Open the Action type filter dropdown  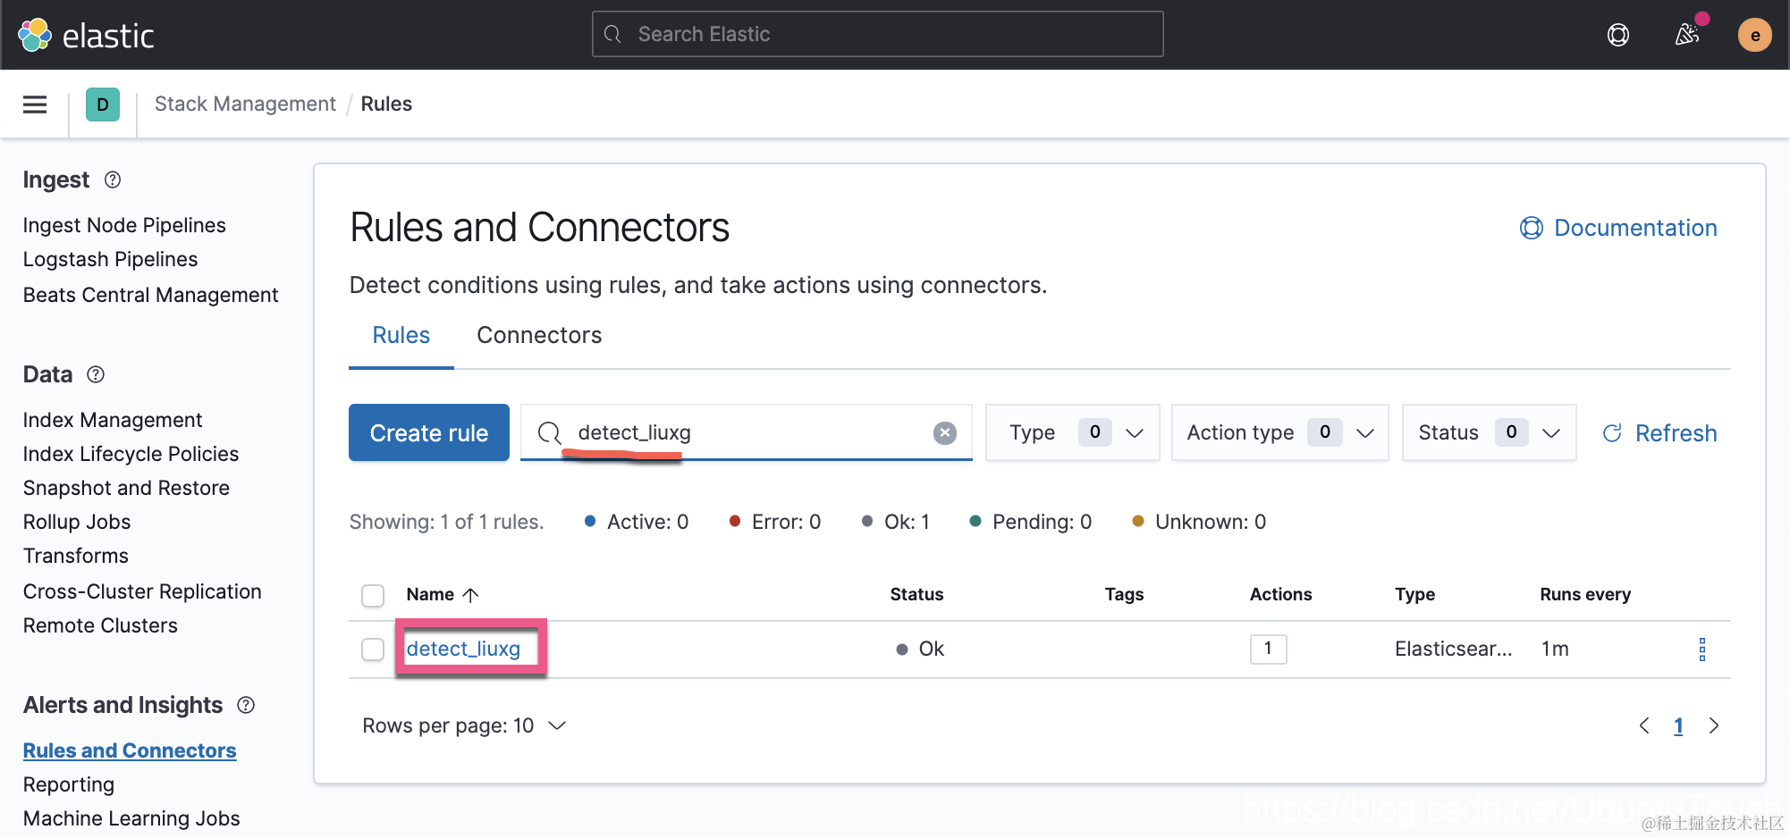[x=1280, y=432]
